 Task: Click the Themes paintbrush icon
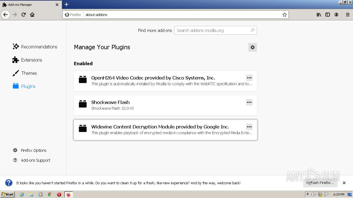[x=16, y=73]
